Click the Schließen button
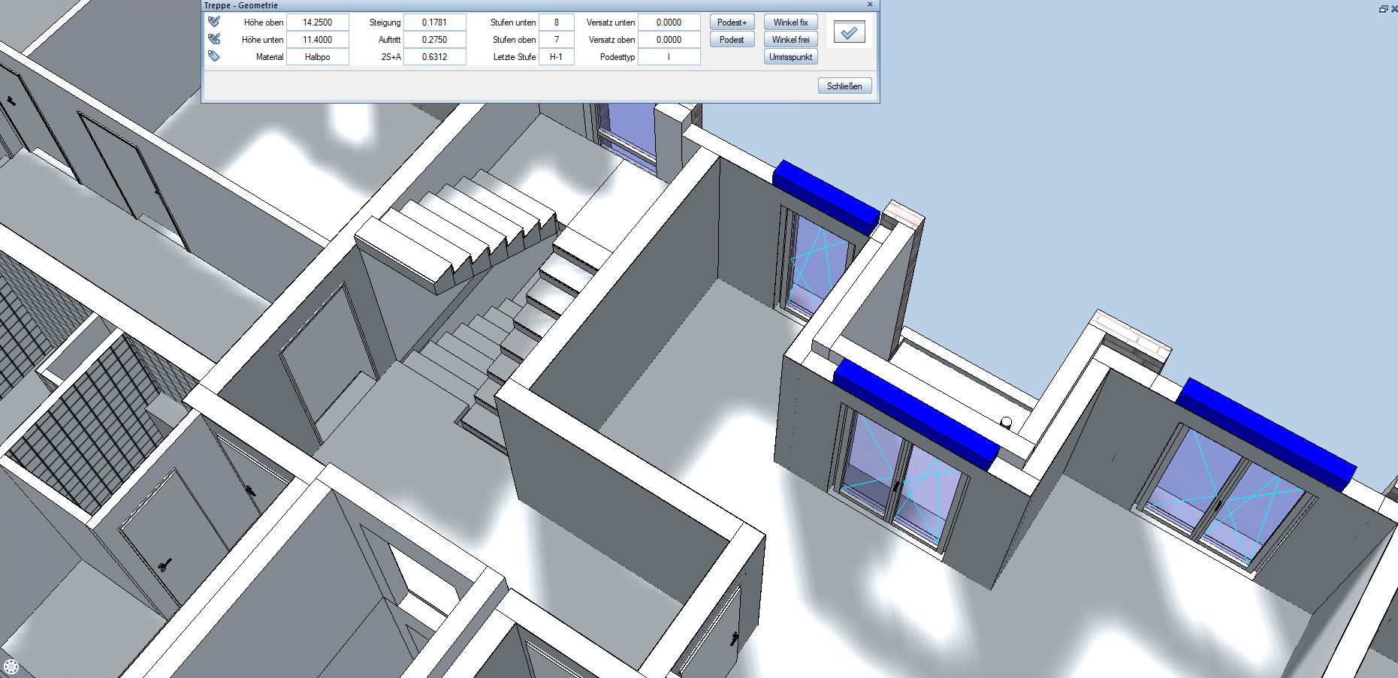Image resolution: width=1398 pixels, height=678 pixels. (844, 86)
